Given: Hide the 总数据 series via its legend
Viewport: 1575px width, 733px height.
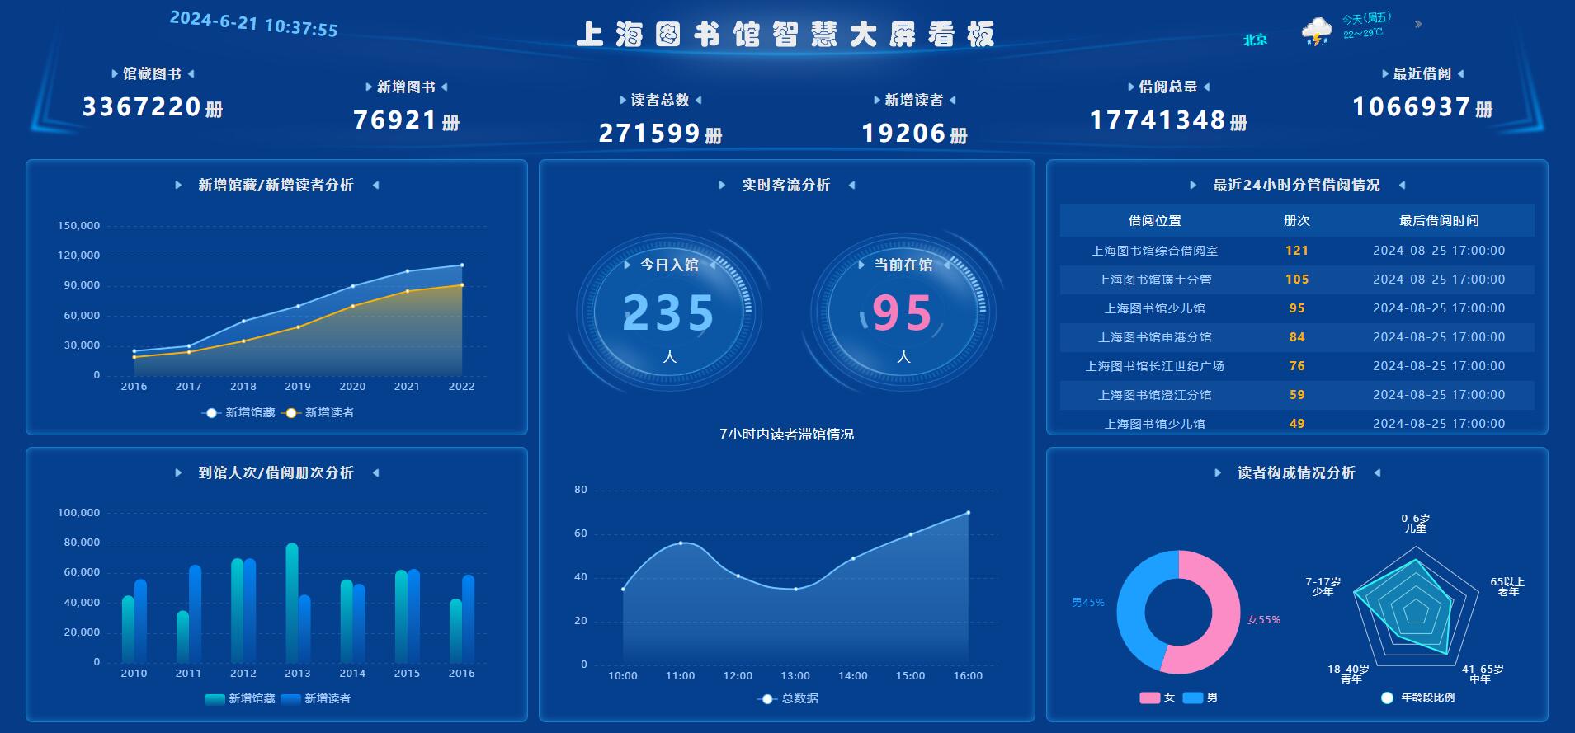Looking at the screenshot, I should point(788,699).
